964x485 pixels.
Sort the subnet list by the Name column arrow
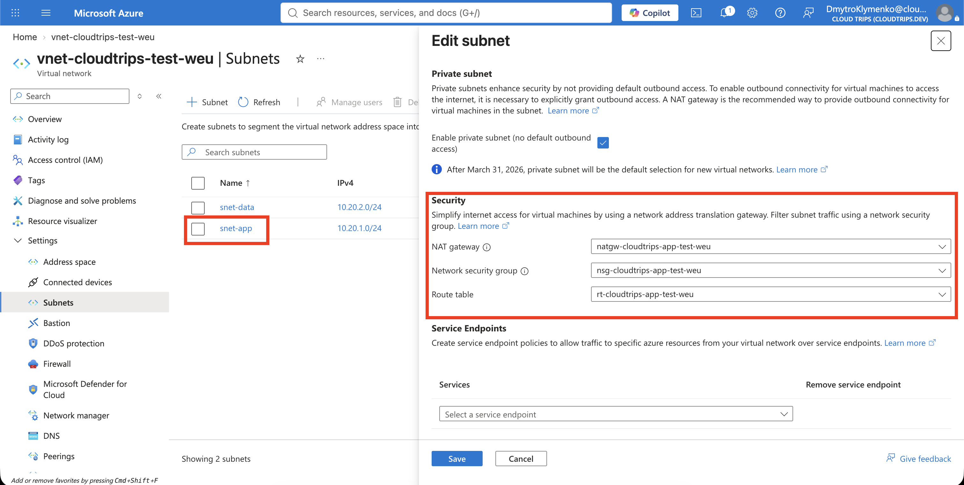click(248, 183)
